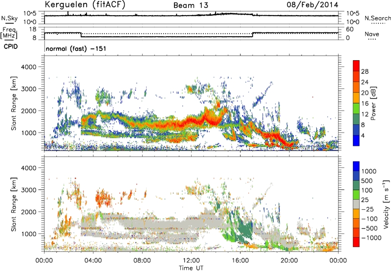Click "2000" range tick on power panel
Viewport: 391px width, 271px height.
(29, 111)
